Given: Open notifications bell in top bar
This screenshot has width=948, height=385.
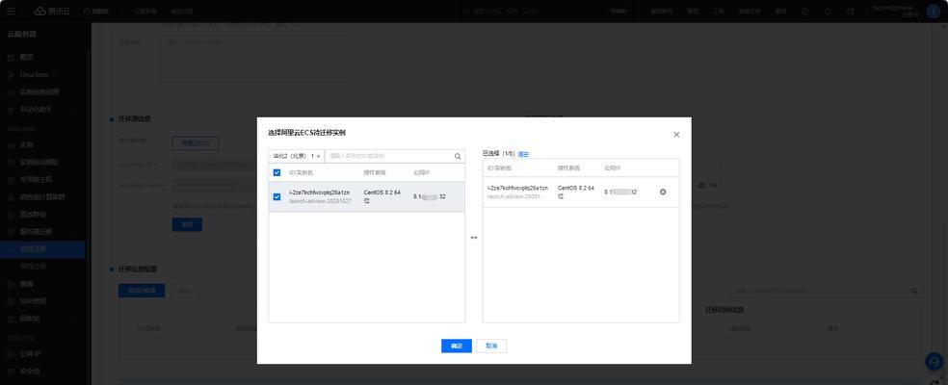Looking at the screenshot, I should pos(828,11).
